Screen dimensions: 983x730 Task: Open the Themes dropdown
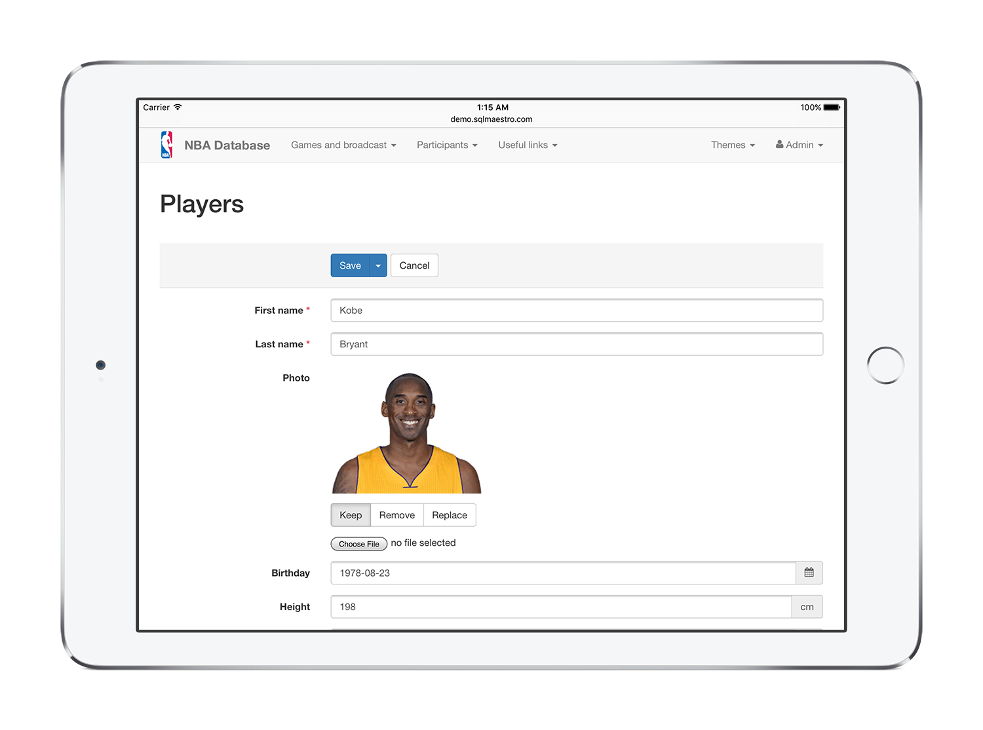[x=733, y=145]
